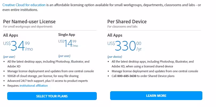Click (per user) label below the 34.99 price
The height and width of the screenshot is (107, 216).
9,57
